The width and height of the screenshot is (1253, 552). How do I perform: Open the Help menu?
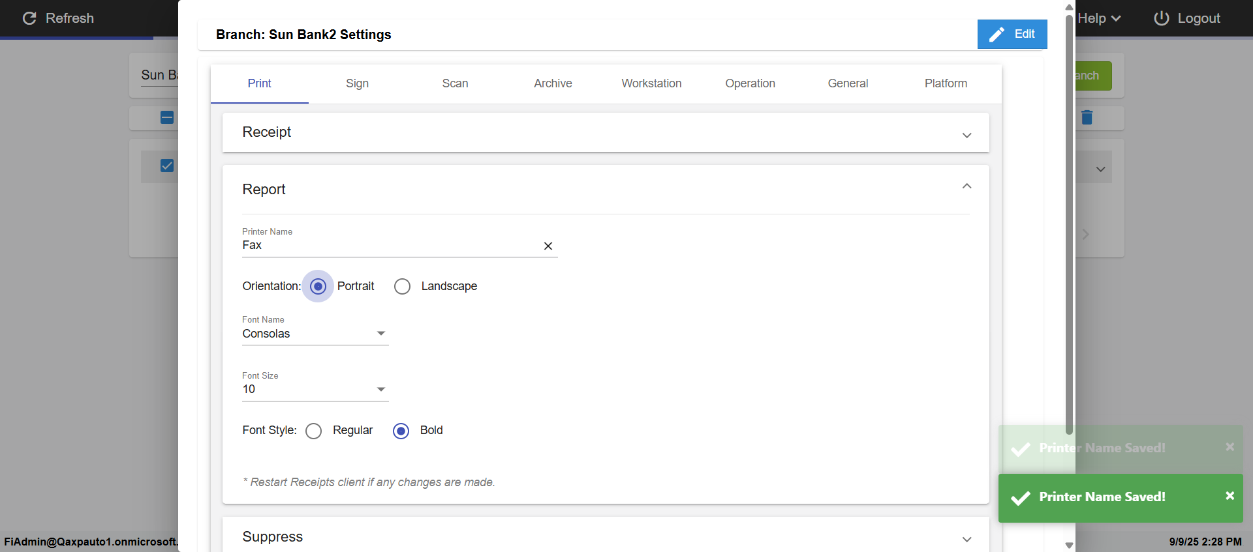point(1099,18)
